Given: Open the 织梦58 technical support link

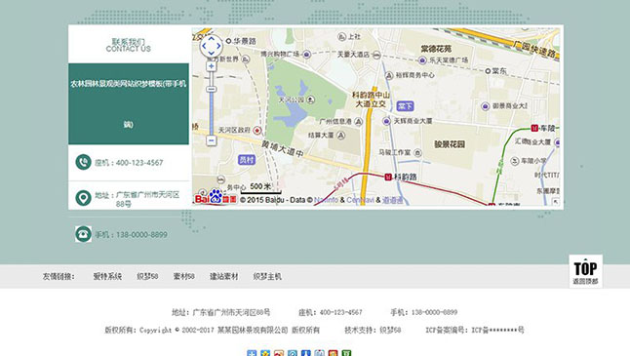Looking at the screenshot, I should coord(390,330).
